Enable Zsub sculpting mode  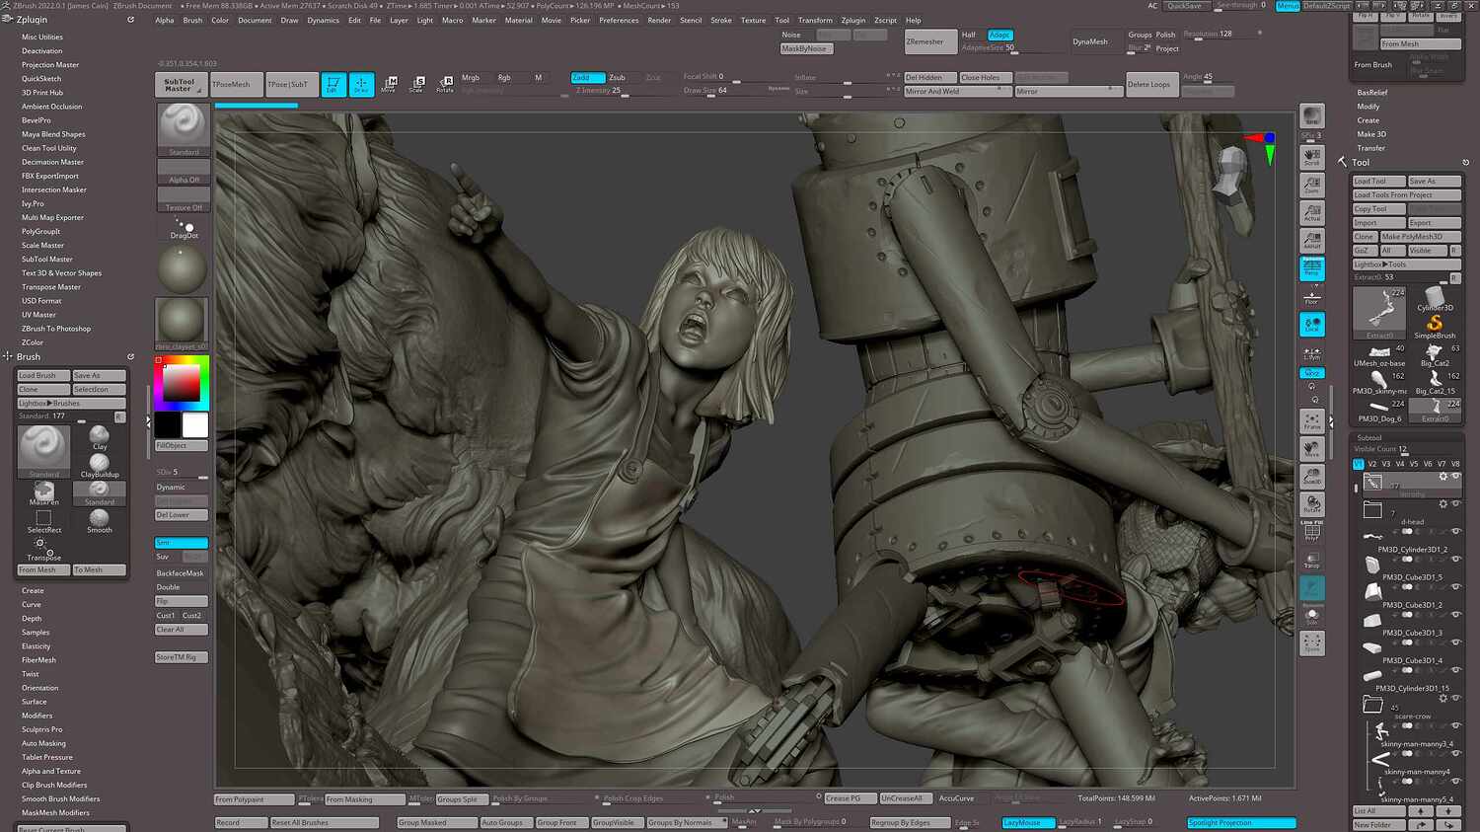coord(618,76)
